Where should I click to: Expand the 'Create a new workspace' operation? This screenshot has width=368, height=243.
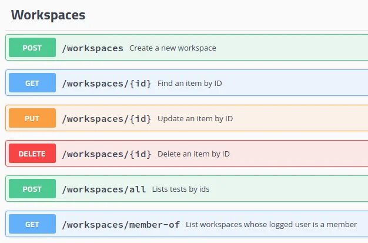pos(173,48)
